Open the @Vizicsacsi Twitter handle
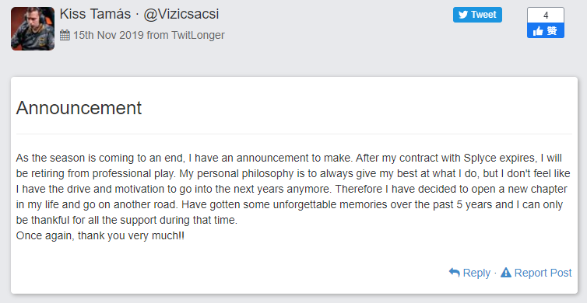This screenshot has height=303, width=587. pos(181,14)
